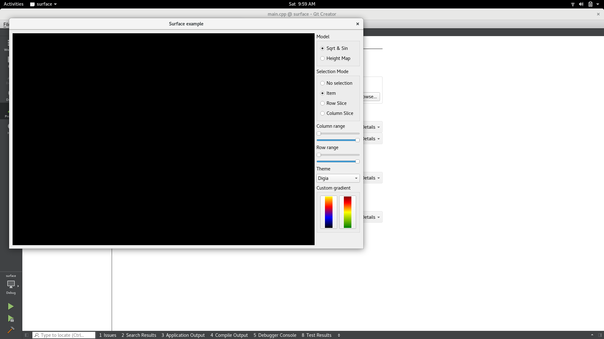This screenshot has width=604, height=339.
Task: Toggle the left sidebar icon in status bar
Action: pos(27,335)
